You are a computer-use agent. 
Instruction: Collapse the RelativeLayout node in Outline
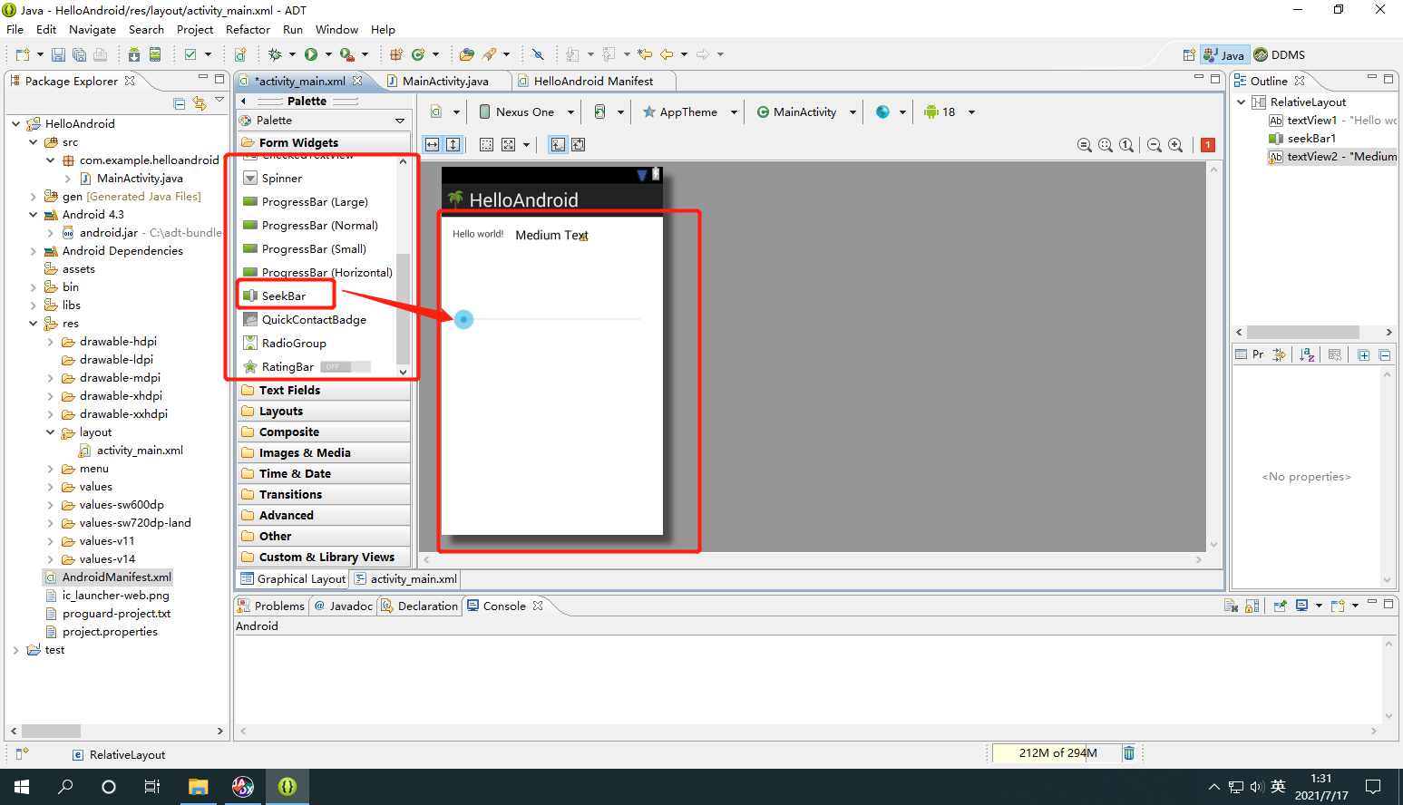(x=1242, y=102)
